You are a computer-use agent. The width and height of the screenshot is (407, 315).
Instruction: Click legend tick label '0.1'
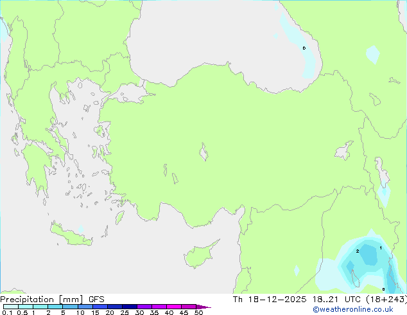click(x=7, y=312)
